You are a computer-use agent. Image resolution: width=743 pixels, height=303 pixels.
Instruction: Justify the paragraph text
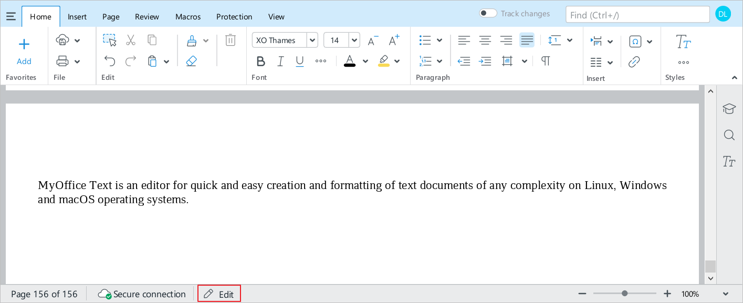(527, 40)
